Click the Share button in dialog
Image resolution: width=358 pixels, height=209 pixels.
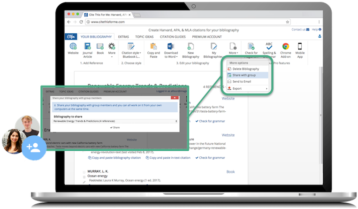click(x=115, y=128)
